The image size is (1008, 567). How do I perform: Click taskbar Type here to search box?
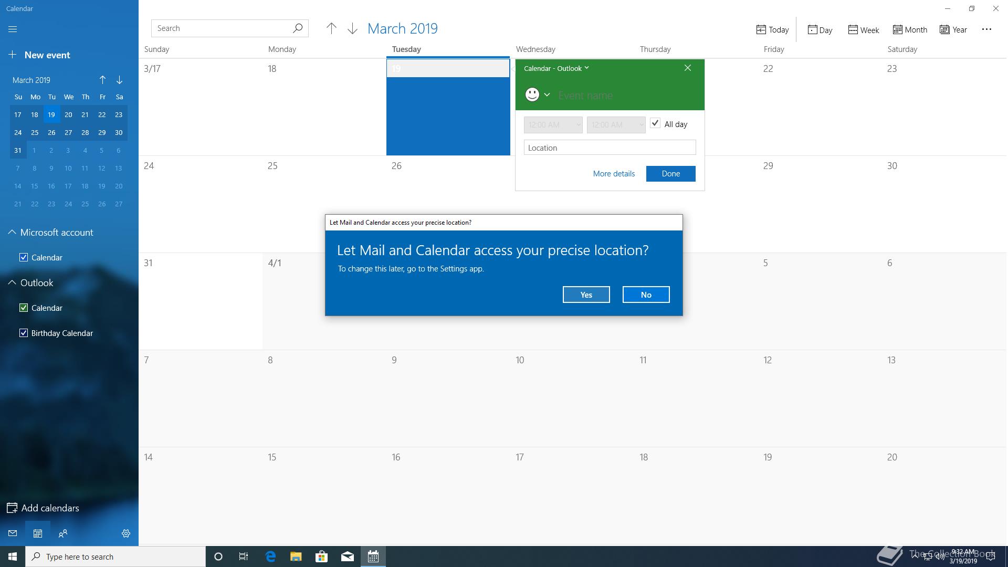pos(115,556)
